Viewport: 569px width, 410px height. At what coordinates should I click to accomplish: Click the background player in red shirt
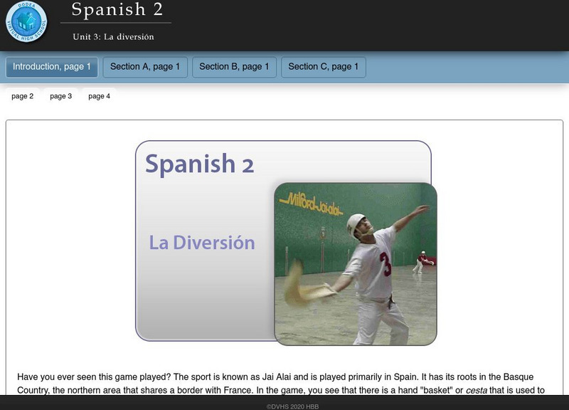421,261
